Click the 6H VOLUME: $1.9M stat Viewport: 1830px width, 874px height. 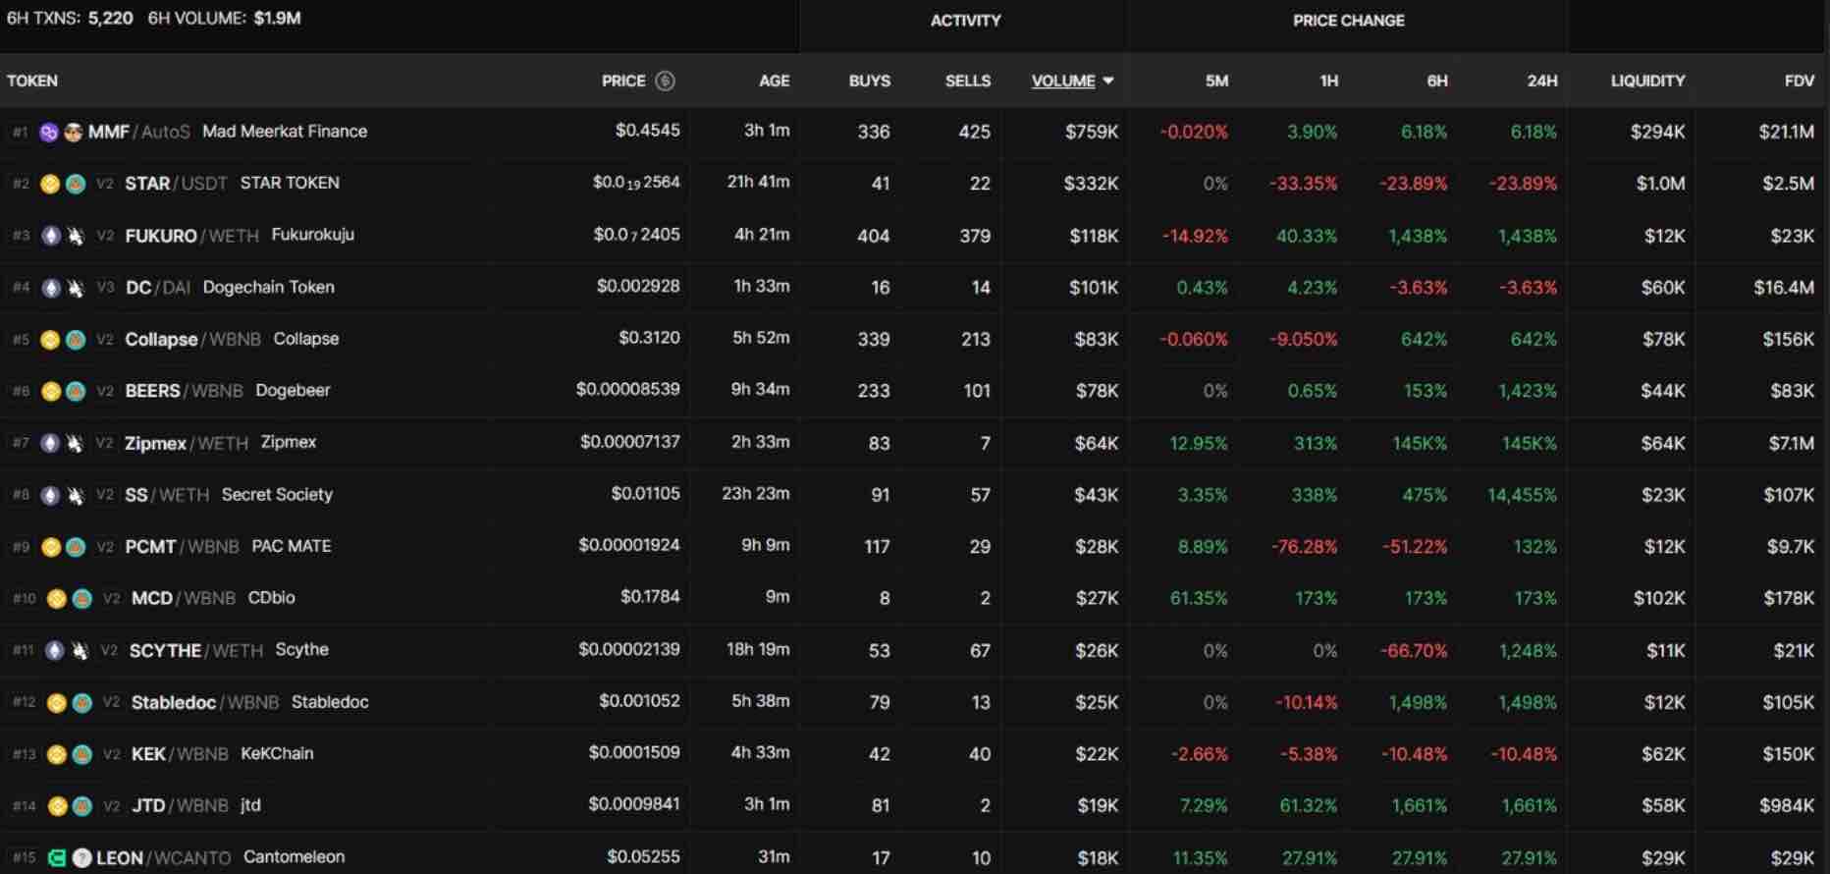click(x=225, y=18)
